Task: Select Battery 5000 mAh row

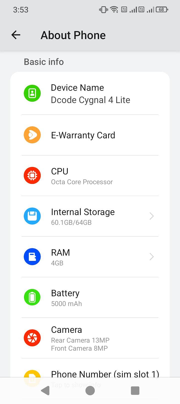Action: (90, 297)
